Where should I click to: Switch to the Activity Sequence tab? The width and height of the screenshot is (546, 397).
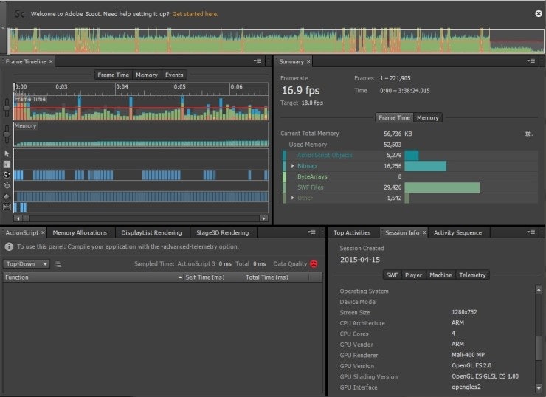coord(457,232)
